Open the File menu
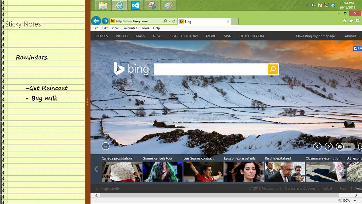 pyautogui.click(x=96, y=28)
